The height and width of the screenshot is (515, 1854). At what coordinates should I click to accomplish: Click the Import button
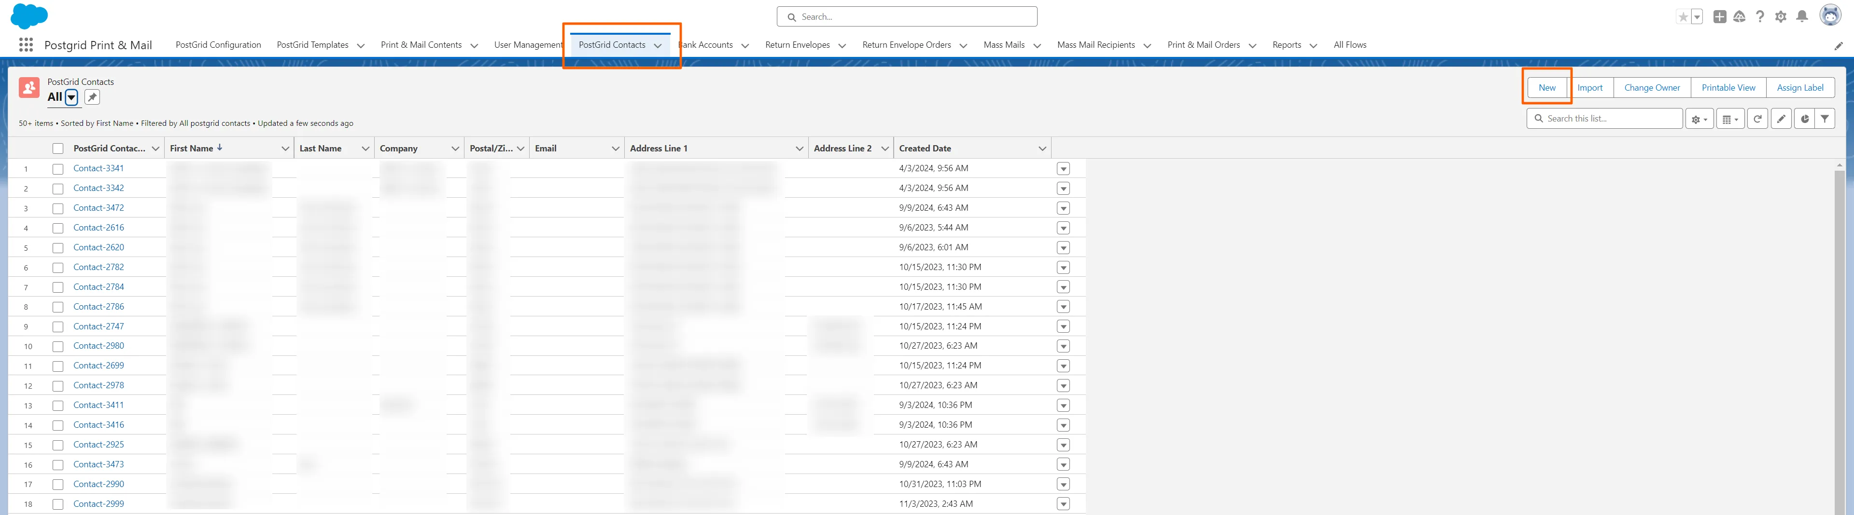coord(1589,88)
